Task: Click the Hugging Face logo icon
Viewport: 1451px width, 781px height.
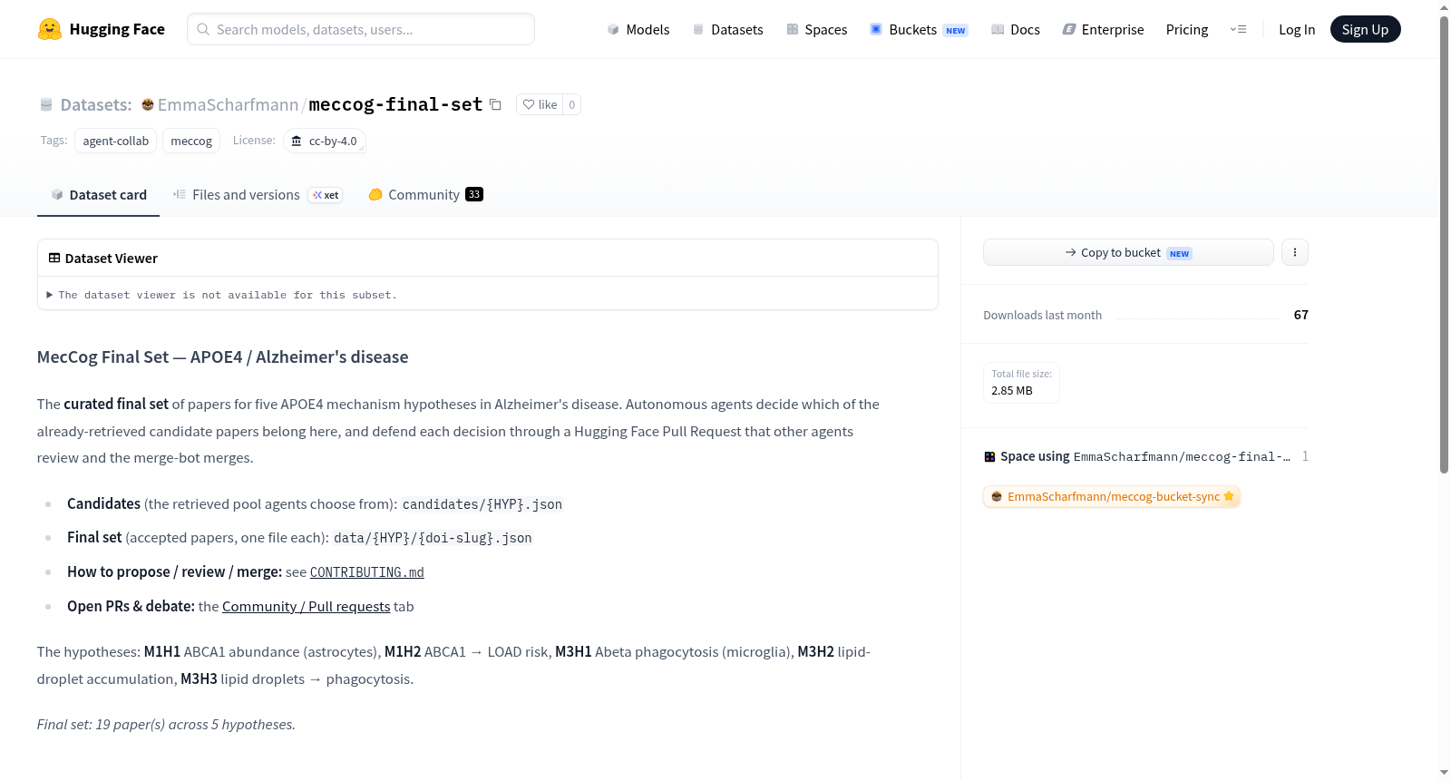Action: click(x=50, y=29)
